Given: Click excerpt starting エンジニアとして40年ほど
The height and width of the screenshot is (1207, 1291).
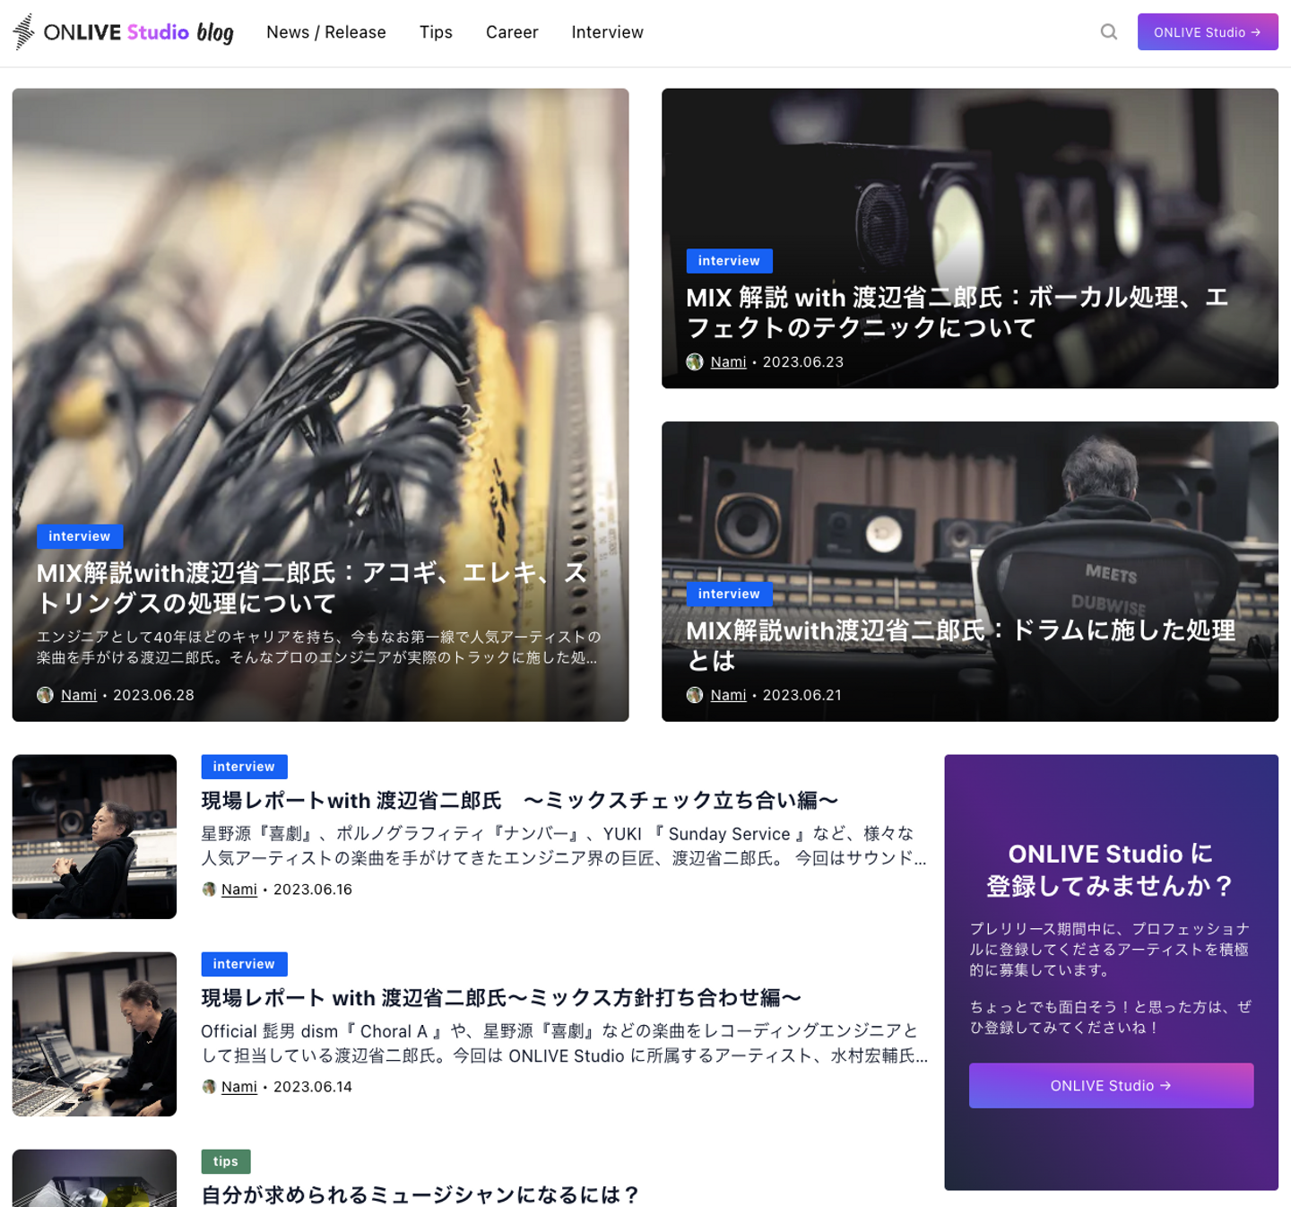Looking at the screenshot, I should (x=319, y=647).
